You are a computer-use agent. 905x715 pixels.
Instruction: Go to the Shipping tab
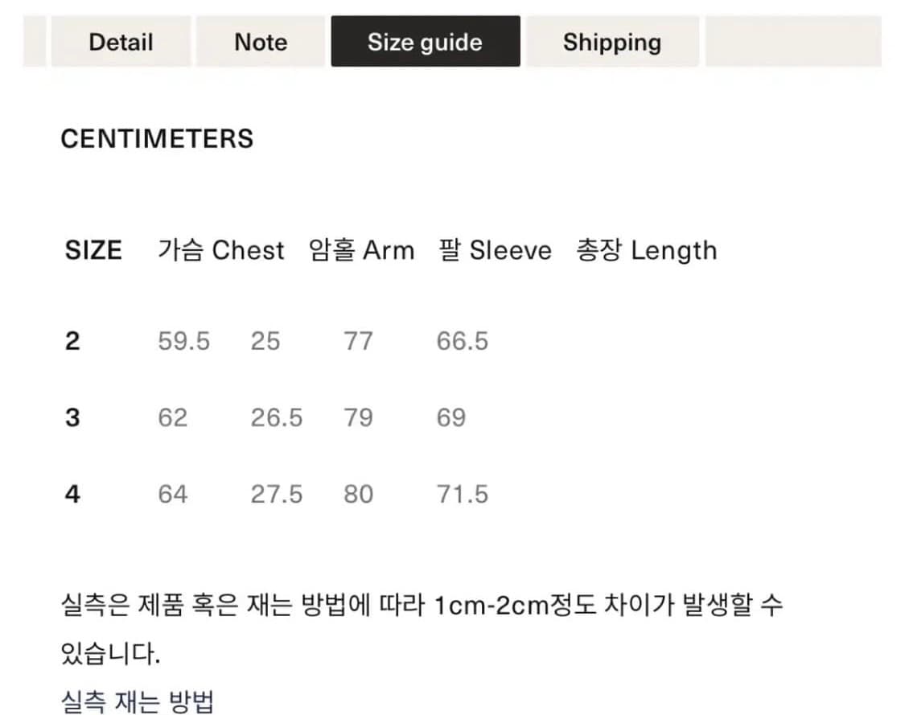pyautogui.click(x=611, y=42)
